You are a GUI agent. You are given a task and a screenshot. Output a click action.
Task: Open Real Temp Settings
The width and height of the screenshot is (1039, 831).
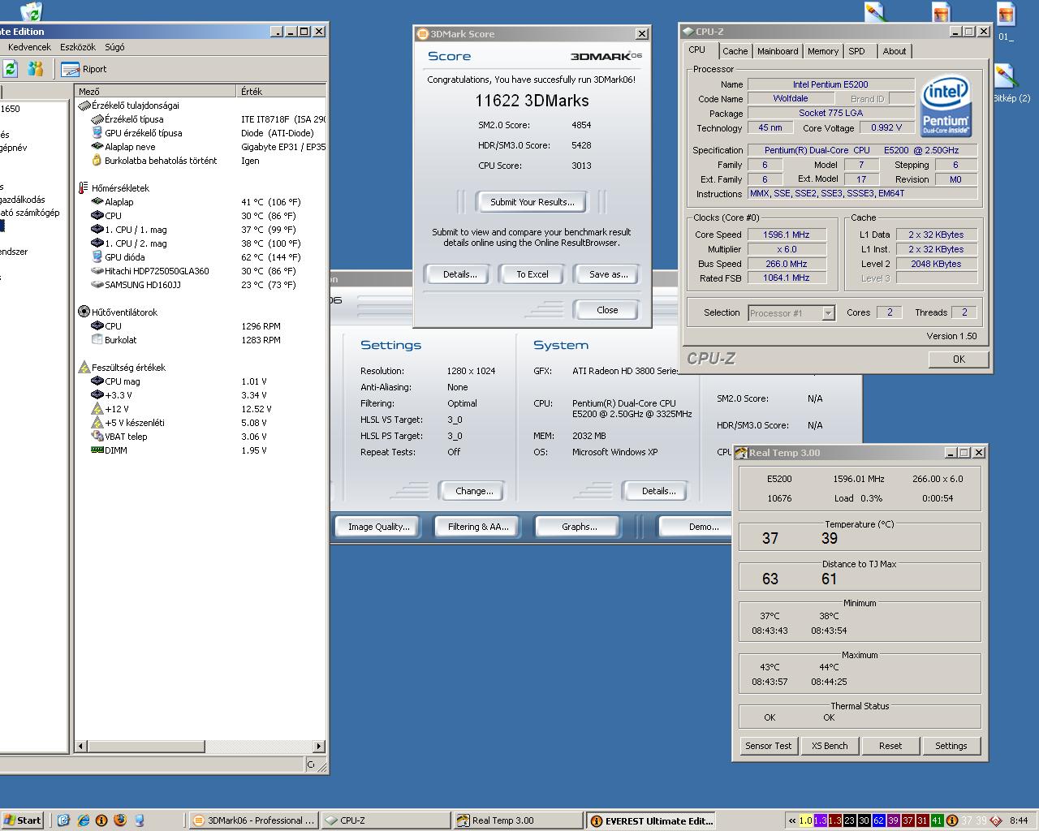(951, 746)
